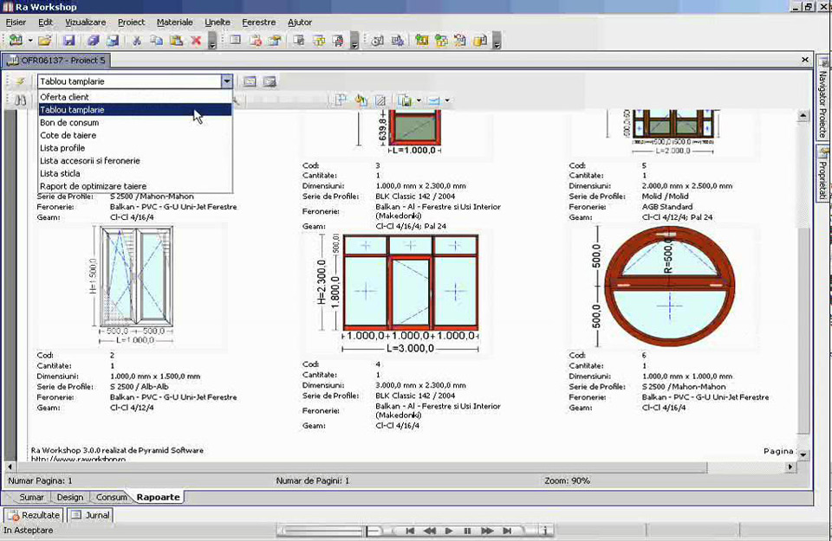Click the vertical scrollbar down arrow
The image size is (832, 541).
(x=803, y=454)
